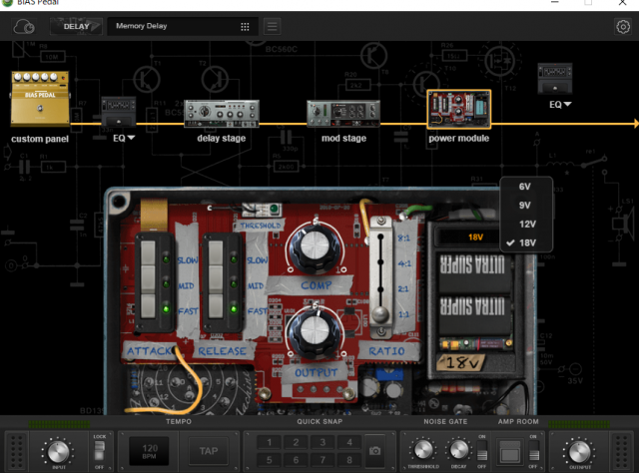
Task: Click the noise gate DECAY knob
Action: coord(459,450)
